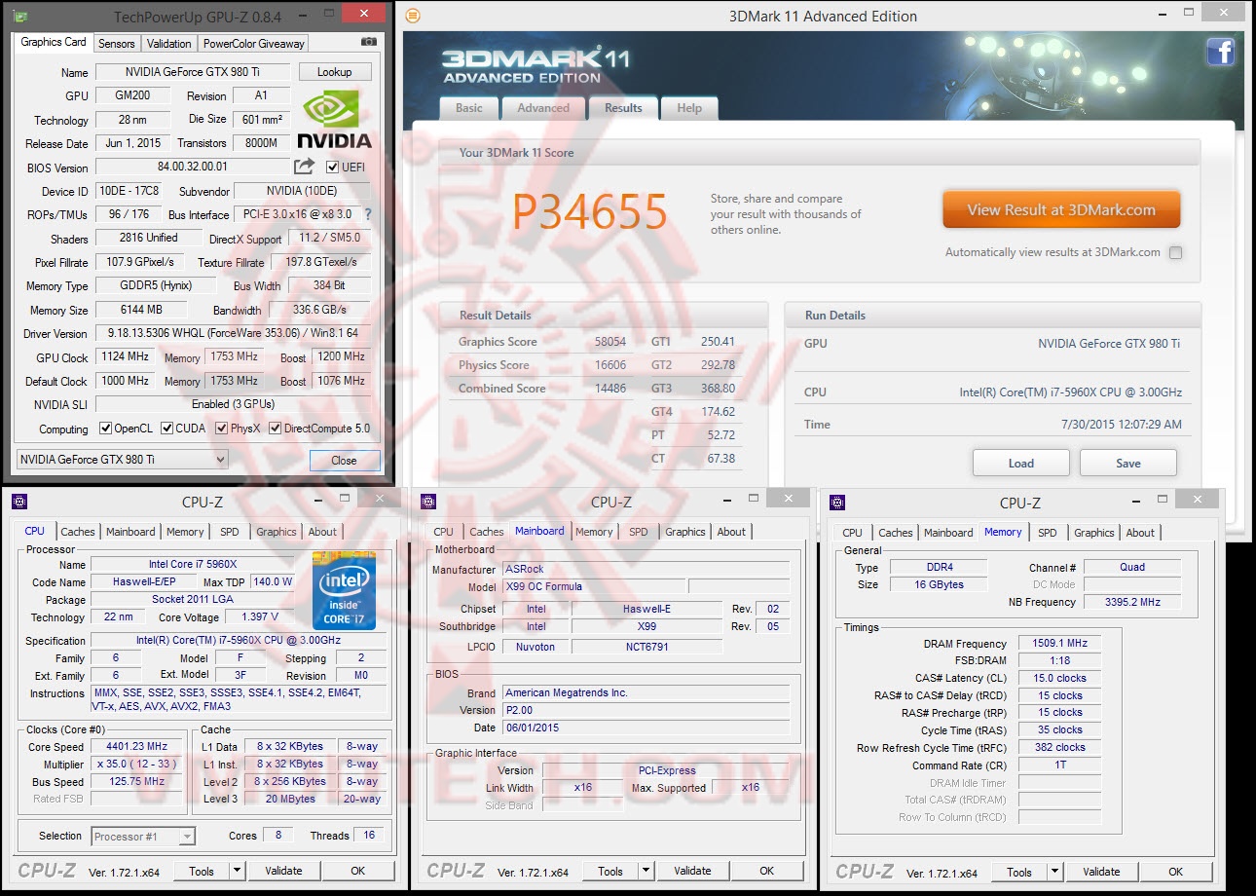1256x896 pixels.
Task: Click the Graphics Score value 58054
Action: [x=610, y=342]
